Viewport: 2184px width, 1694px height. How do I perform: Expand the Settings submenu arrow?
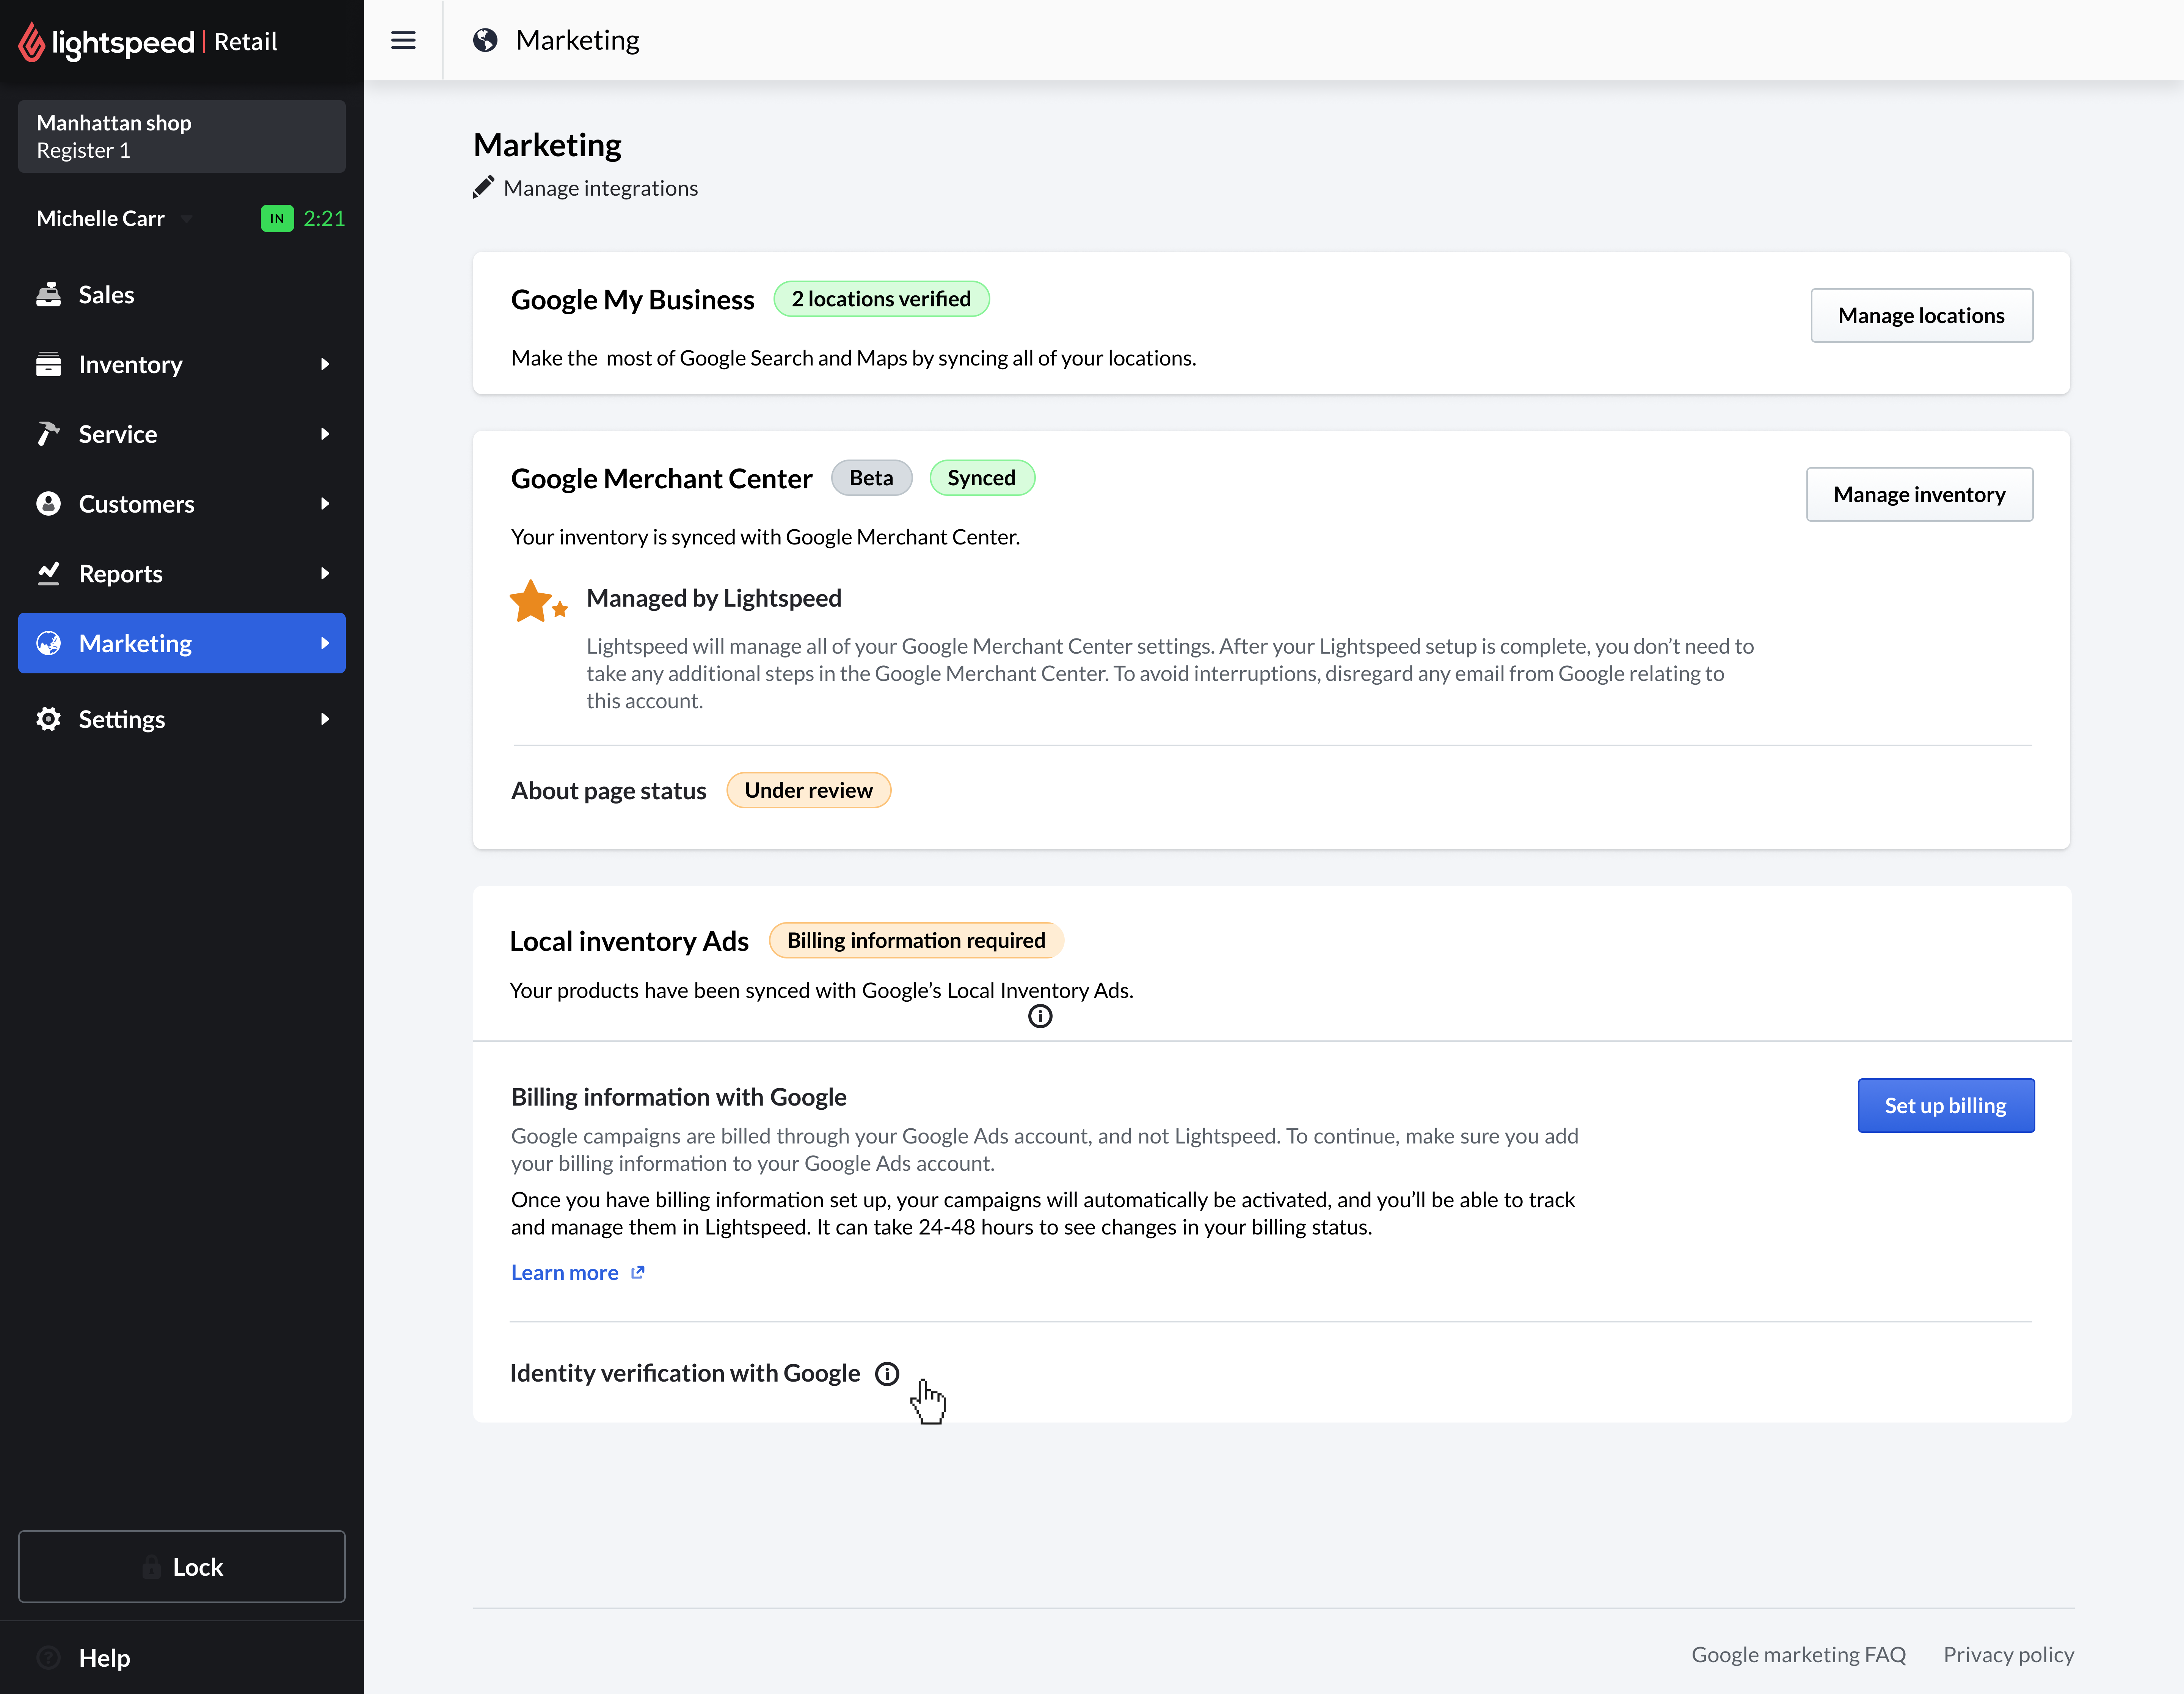click(x=325, y=719)
